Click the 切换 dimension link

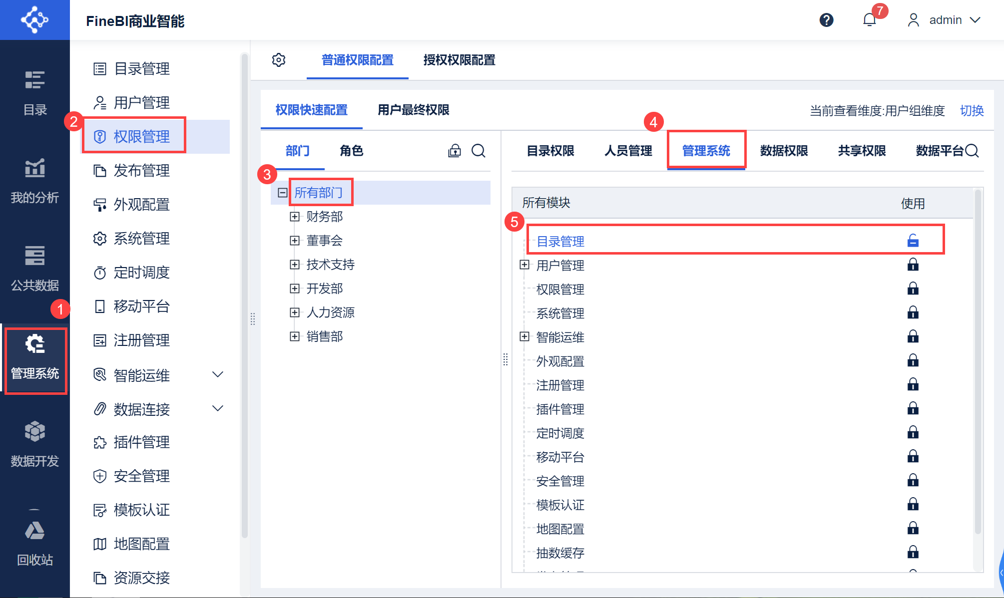[x=972, y=110]
